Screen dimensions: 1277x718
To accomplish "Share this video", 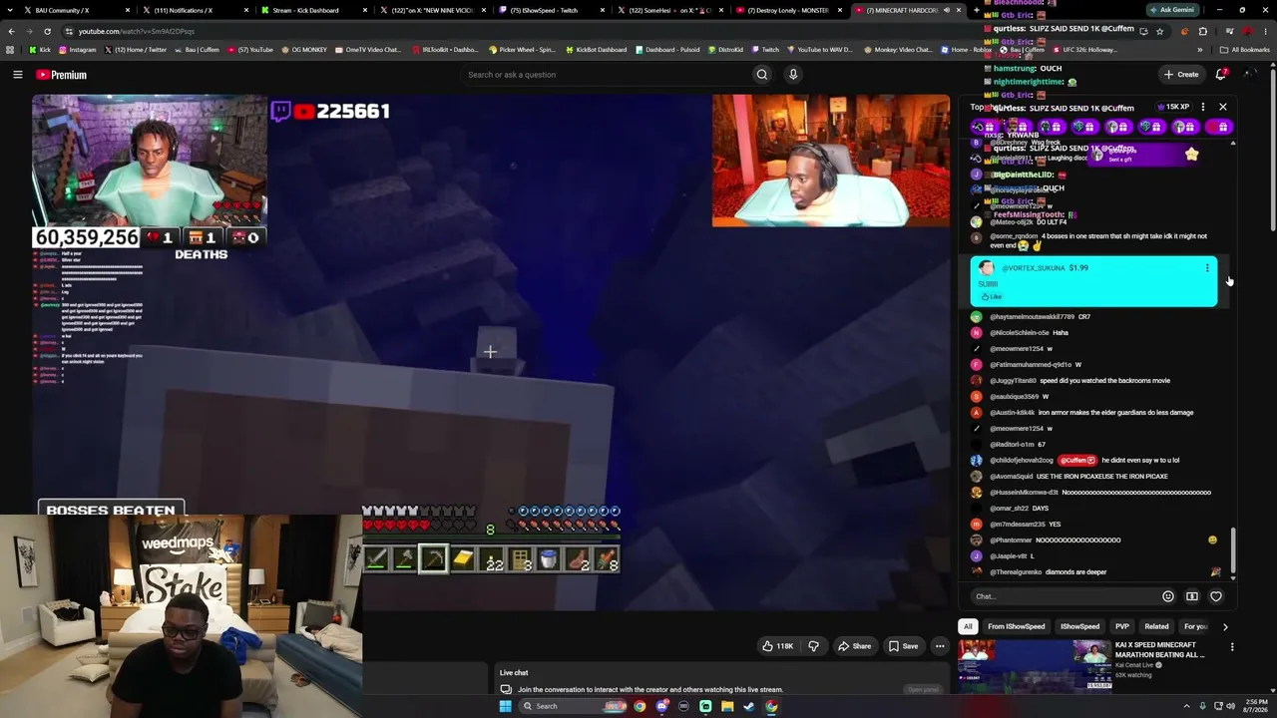I will pos(854,646).
